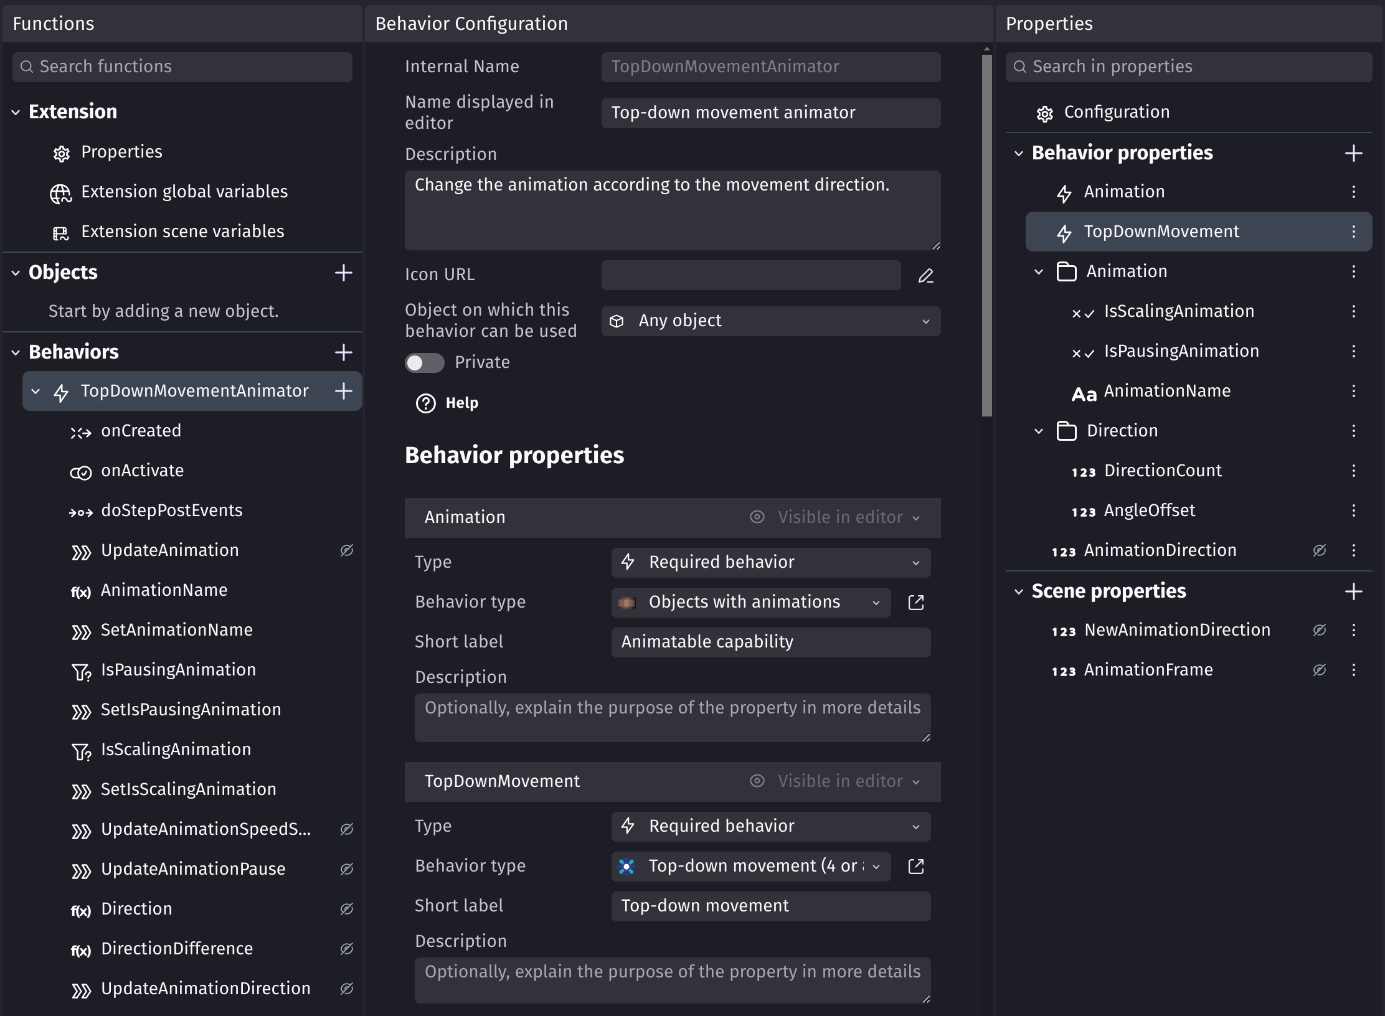Open options menu for NewAnimationDirection property
Viewport: 1385px width, 1016px height.
point(1353,630)
